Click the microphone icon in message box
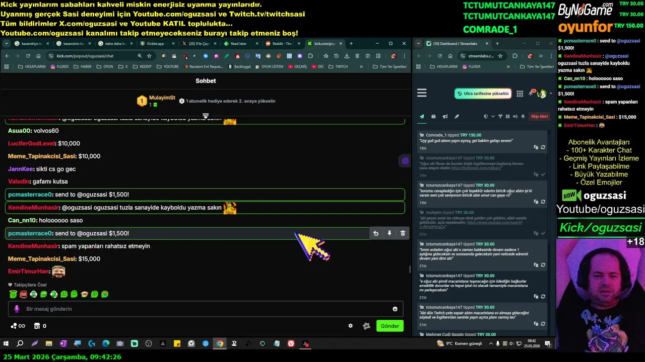The image size is (645, 362). (17, 309)
